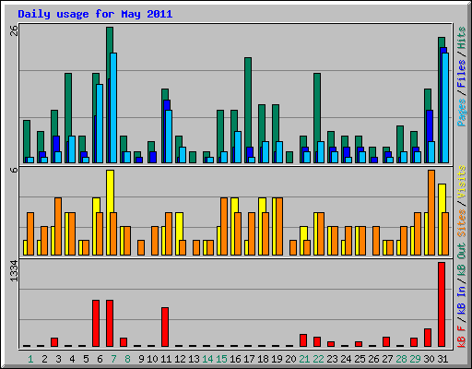Viewport: 472px width, 369px height.
Task: Click day label 2 on the x-axis
Action: click(x=44, y=359)
